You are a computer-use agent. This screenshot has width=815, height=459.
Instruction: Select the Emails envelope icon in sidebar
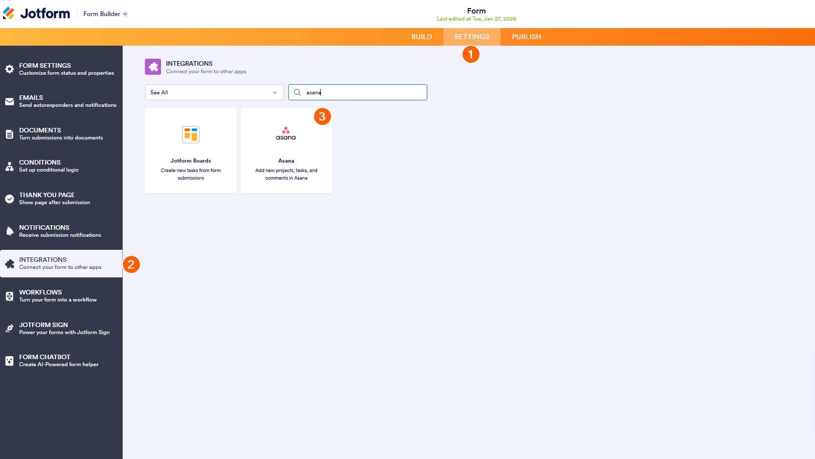point(10,101)
